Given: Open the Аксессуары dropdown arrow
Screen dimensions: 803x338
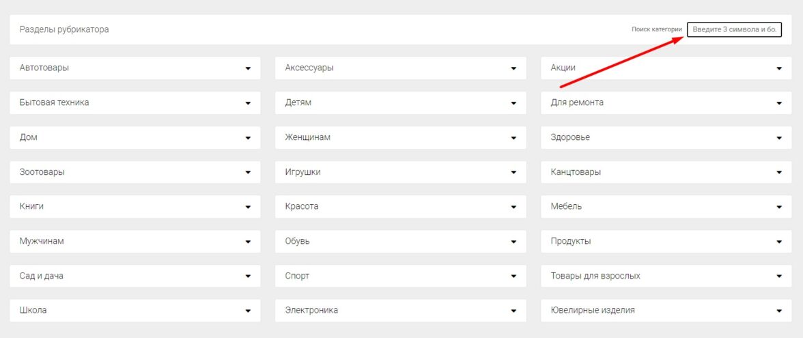Looking at the screenshot, I should pos(513,68).
